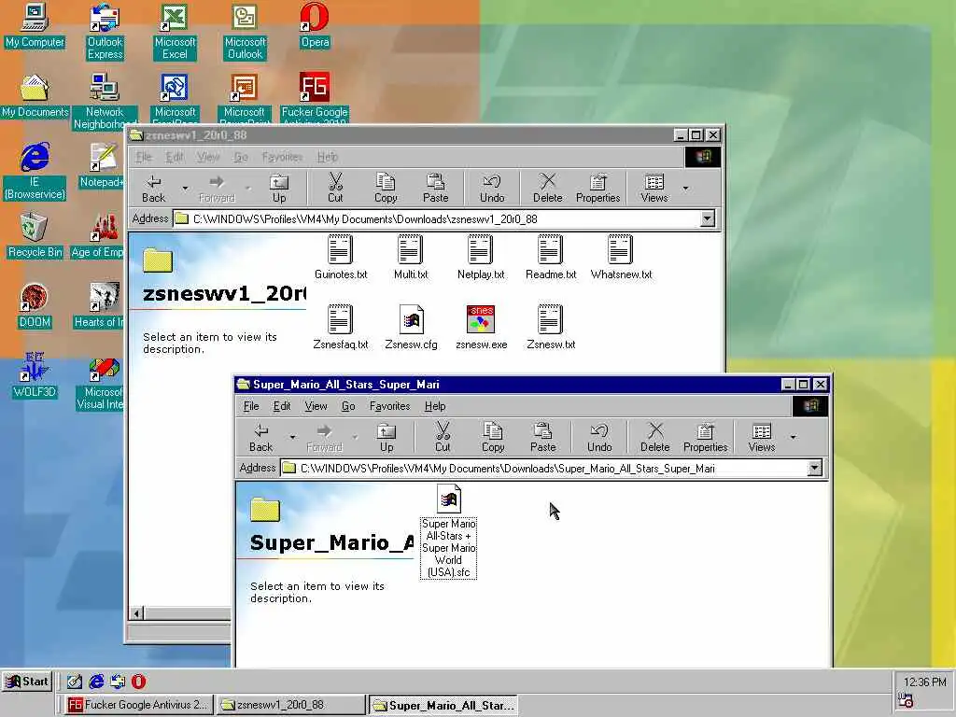Screen dimensions: 956x717
Task: Select the Guinotes.txt file
Action: 341,258
